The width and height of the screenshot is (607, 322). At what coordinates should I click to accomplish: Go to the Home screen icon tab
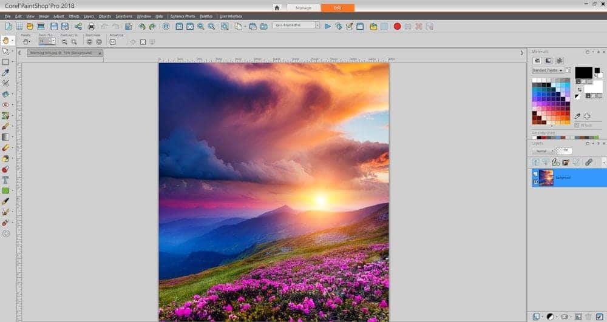[277, 8]
